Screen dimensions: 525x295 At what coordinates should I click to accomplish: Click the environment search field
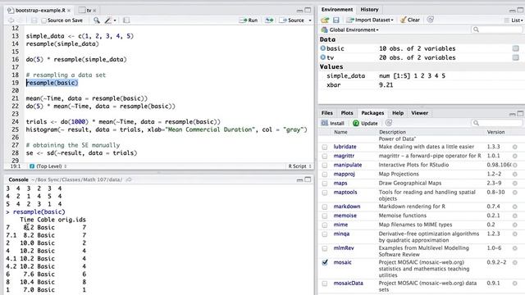coord(497,29)
